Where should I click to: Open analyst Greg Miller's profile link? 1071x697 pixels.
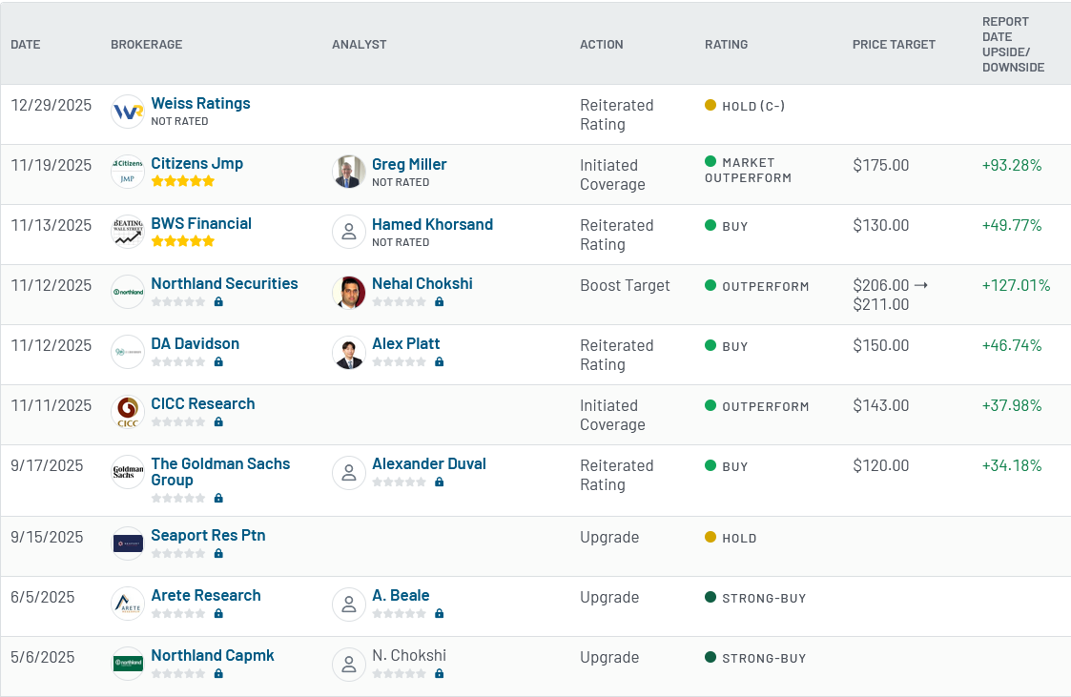click(409, 164)
